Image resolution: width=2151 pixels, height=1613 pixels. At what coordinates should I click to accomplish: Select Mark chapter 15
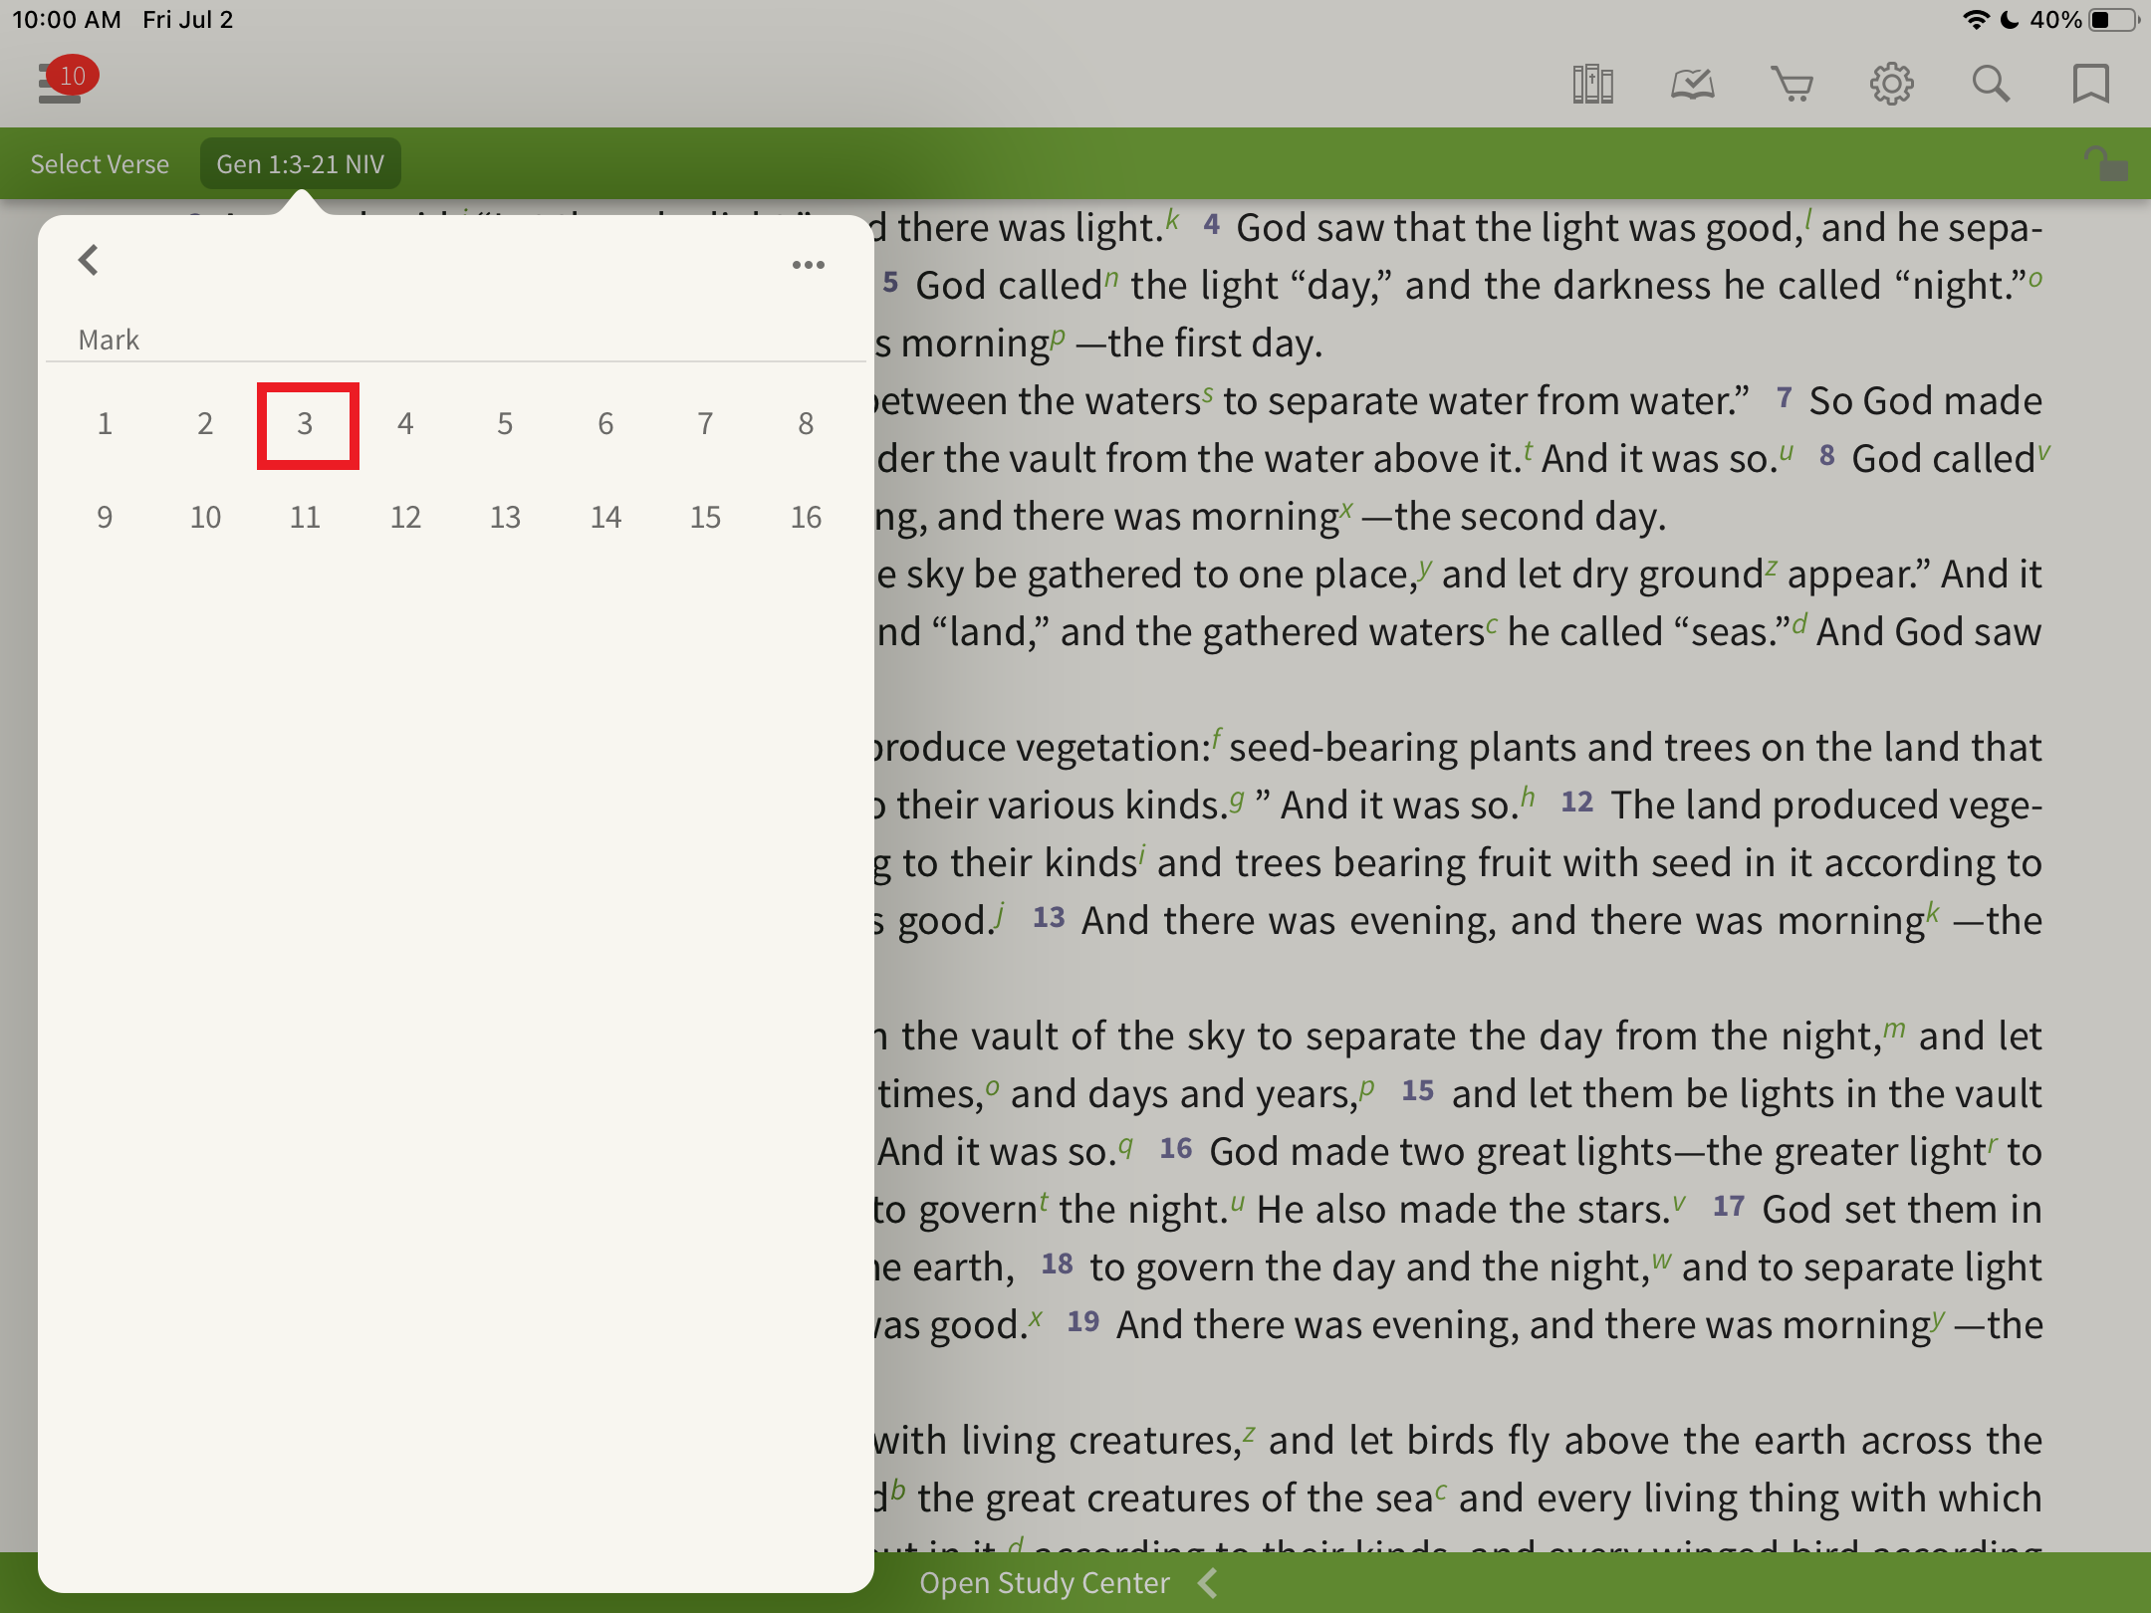pos(705,518)
